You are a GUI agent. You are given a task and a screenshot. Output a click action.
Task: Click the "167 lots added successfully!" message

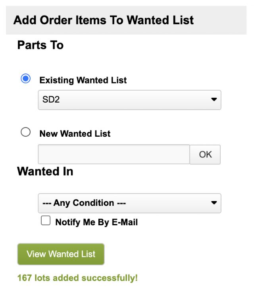[77, 278]
